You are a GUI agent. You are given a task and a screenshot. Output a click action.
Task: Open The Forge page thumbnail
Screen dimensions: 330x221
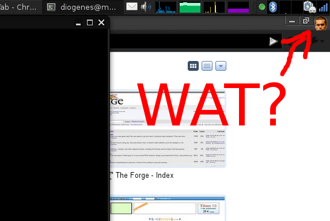[168, 129]
